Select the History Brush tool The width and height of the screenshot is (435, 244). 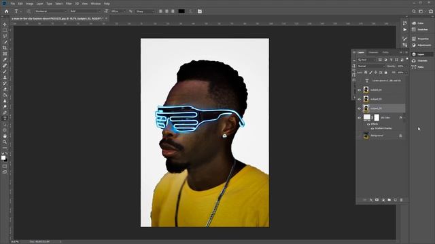[x=5, y=83]
